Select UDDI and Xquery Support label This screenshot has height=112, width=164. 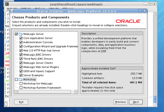[39, 71]
